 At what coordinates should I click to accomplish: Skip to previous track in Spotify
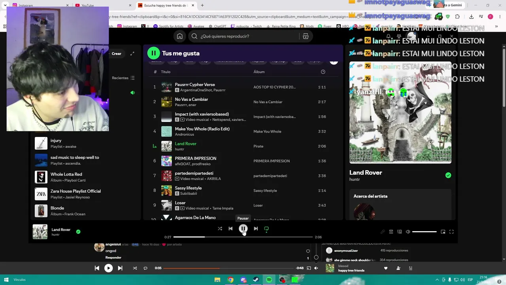(x=230, y=228)
